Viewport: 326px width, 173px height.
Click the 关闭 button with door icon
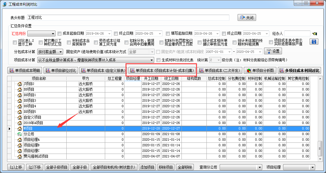(247, 18)
